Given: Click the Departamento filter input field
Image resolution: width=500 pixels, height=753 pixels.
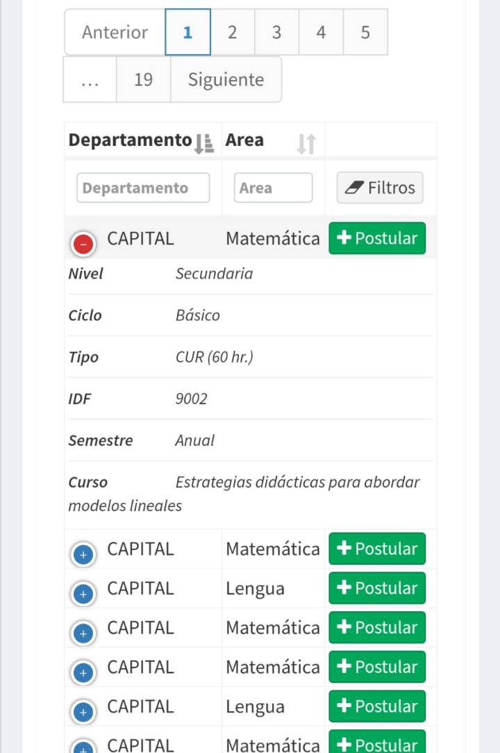Looking at the screenshot, I should click(143, 187).
